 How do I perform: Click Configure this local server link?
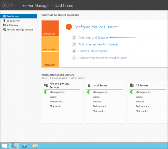96,27
